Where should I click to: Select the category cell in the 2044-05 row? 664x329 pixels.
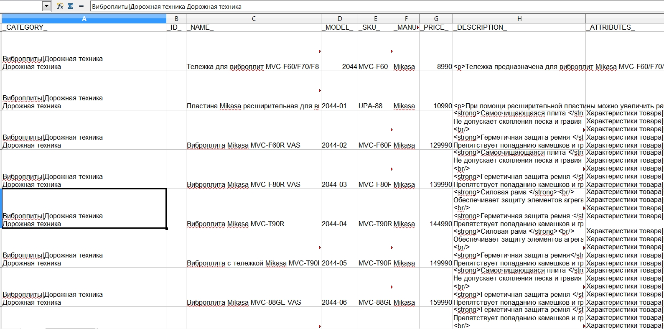(x=84, y=247)
